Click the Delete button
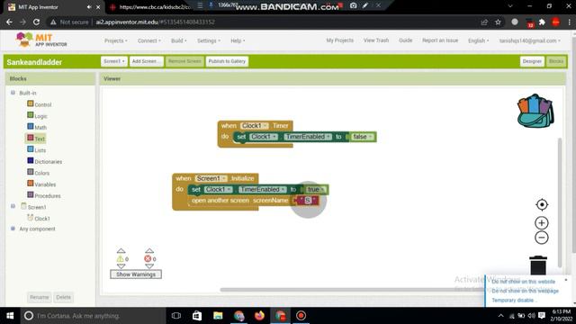The image size is (576, 324). click(x=64, y=297)
